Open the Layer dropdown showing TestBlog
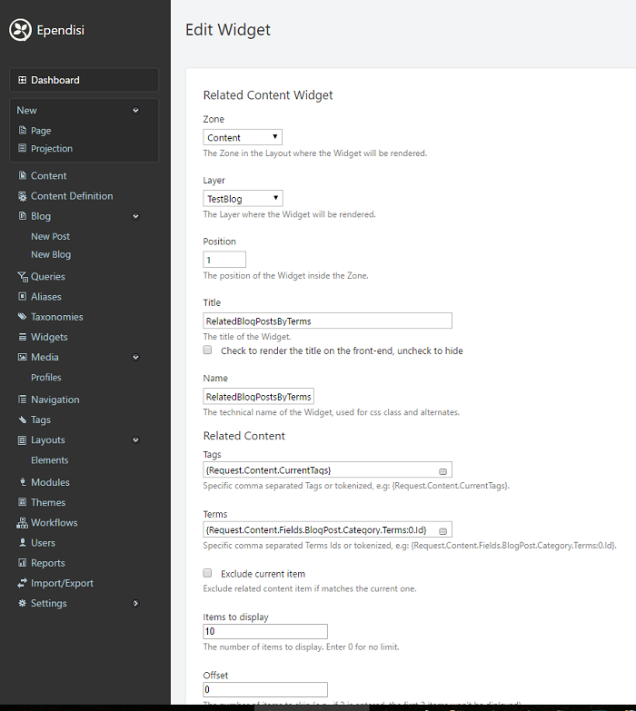Viewport: 636px width, 711px height. pyautogui.click(x=243, y=199)
